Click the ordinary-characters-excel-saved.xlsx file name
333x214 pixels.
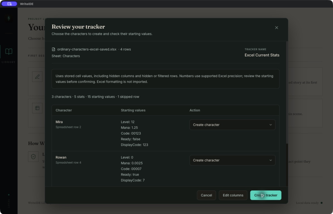[x=87, y=49]
